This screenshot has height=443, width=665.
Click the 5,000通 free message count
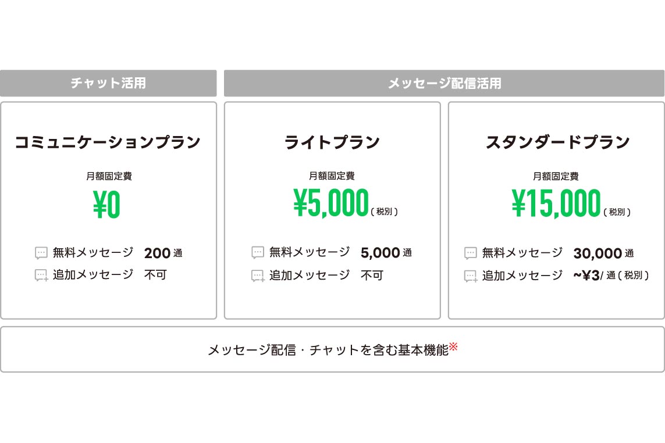(386, 252)
